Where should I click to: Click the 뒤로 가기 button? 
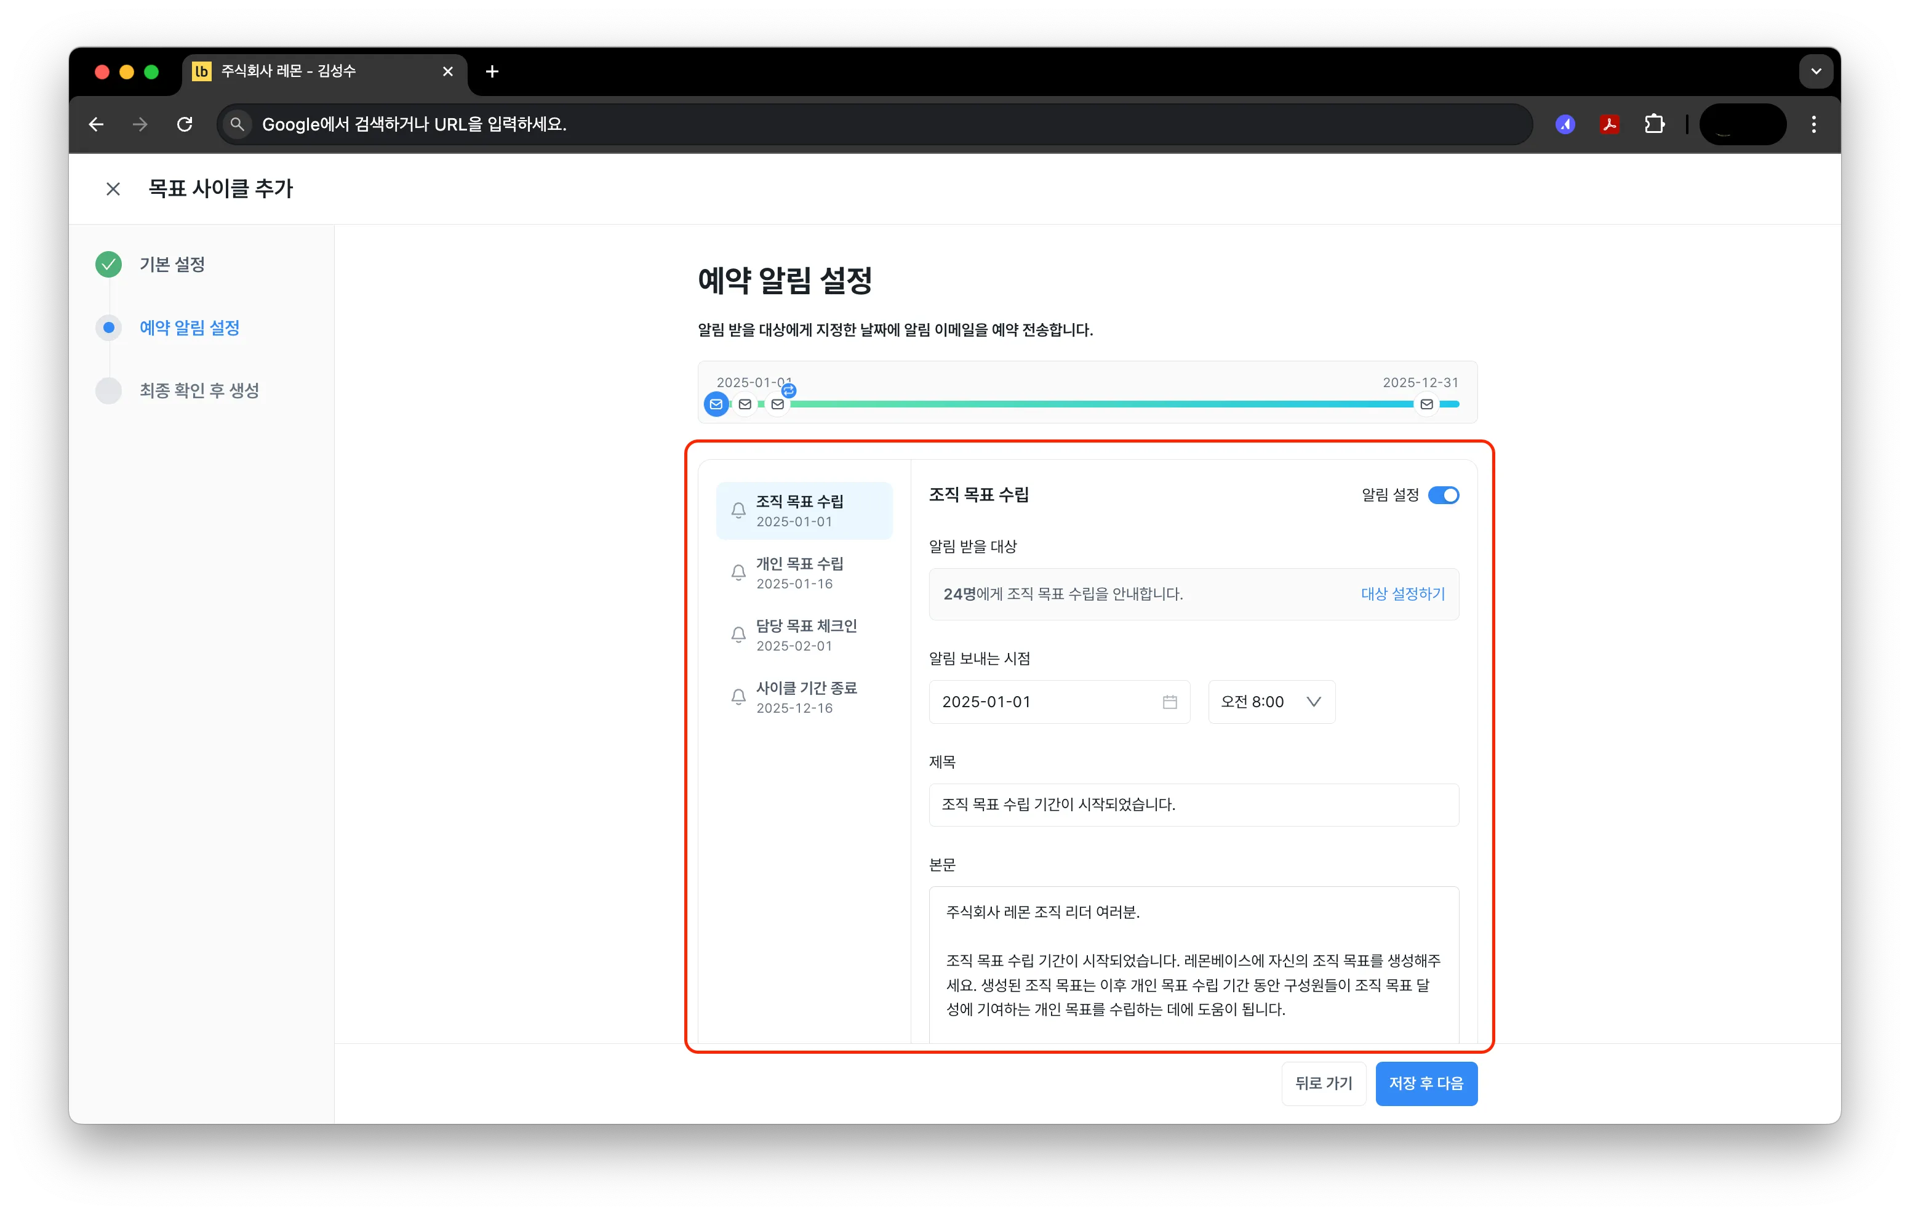[1323, 1083]
